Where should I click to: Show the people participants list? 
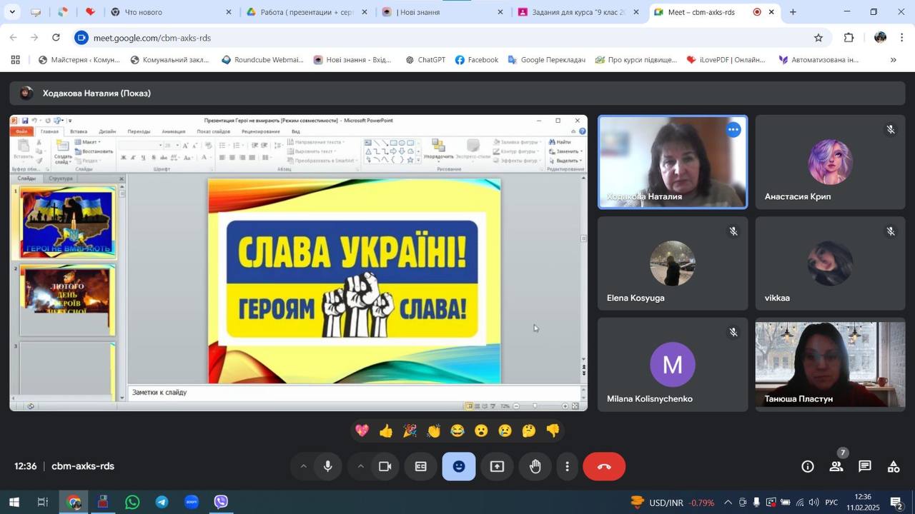836,466
